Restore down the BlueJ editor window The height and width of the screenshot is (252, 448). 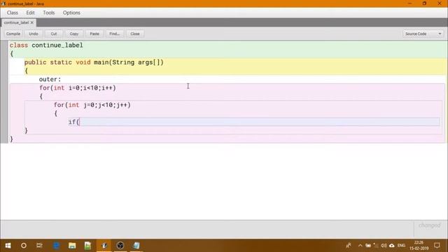425,3
